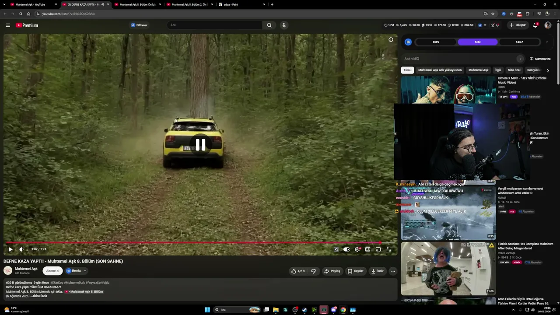
Task: Mute the video with the volume icon
Action: [x=21, y=249]
